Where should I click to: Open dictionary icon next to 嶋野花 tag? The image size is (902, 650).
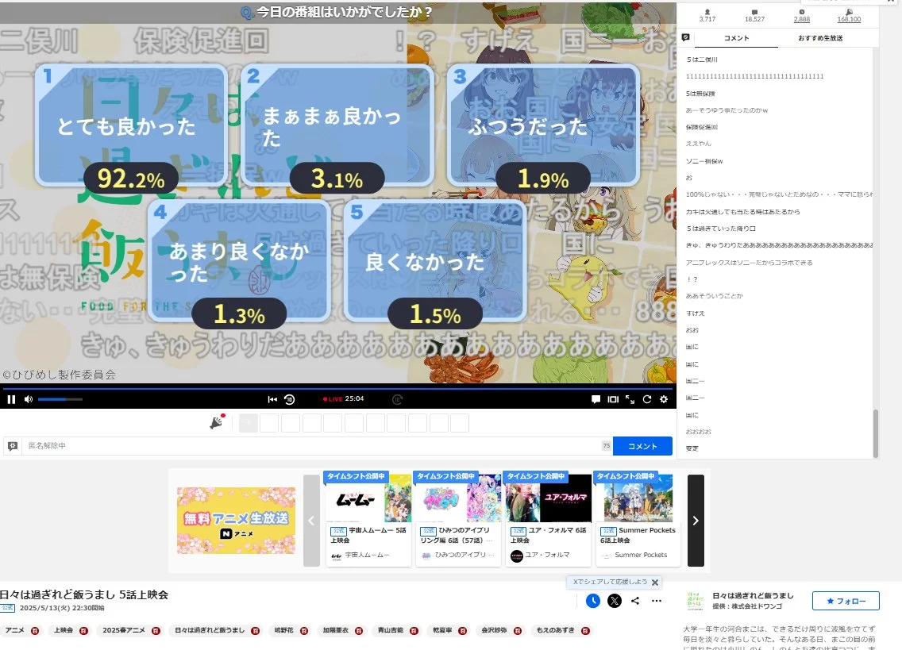[304, 631]
